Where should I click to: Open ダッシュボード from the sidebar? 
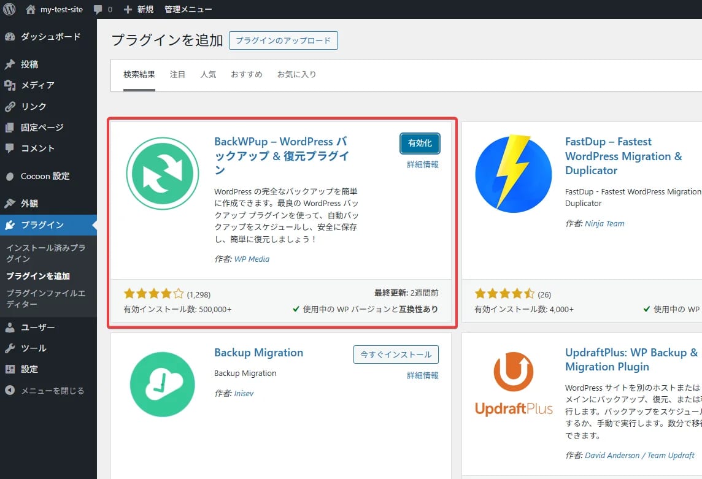(50, 37)
